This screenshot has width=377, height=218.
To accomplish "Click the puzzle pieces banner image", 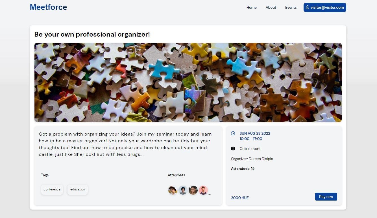I will coord(188,82).
